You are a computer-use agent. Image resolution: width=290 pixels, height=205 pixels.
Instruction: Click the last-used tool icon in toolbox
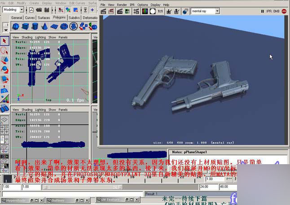click(4, 108)
